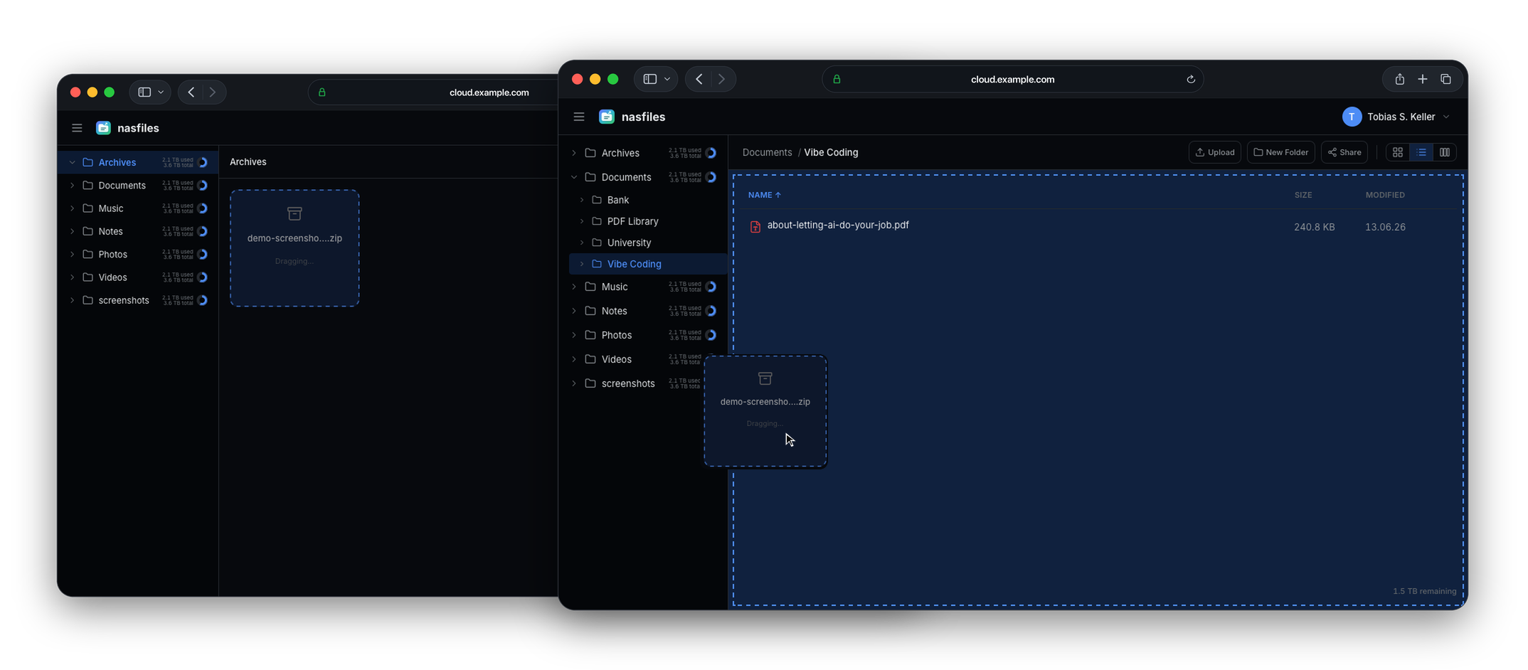Click the storage ring beside Documents in back window
The height and width of the screenshot is (670, 1528).
(203, 186)
